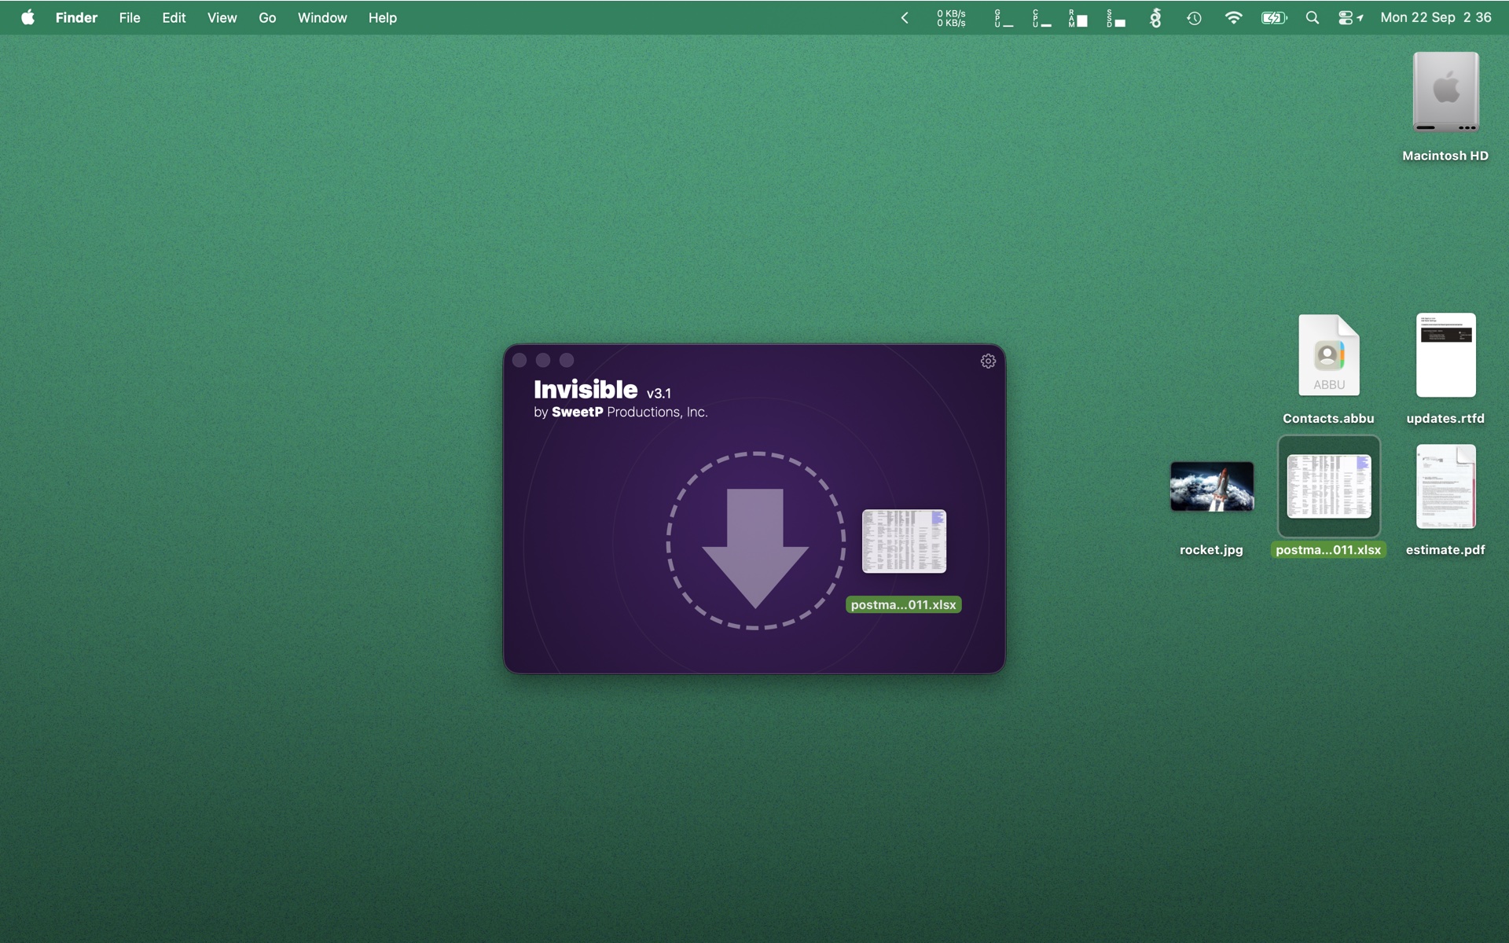Open the RAM usage menu bar monitor
The image size is (1509, 943).
pyautogui.click(x=1078, y=18)
